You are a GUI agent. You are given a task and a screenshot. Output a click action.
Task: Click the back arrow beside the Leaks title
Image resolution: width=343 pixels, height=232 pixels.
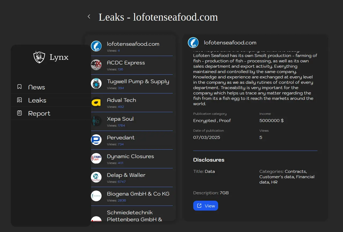tap(89, 17)
